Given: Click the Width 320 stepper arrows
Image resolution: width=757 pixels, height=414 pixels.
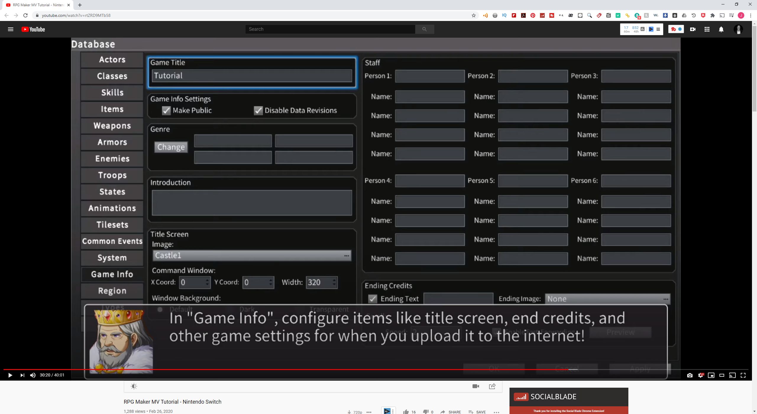Looking at the screenshot, I should (x=334, y=282).
